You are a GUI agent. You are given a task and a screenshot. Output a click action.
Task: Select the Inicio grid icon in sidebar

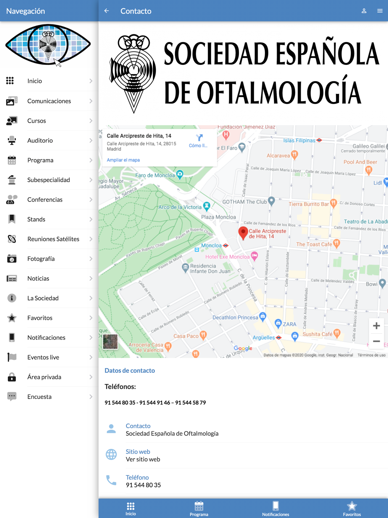(10, 81)
